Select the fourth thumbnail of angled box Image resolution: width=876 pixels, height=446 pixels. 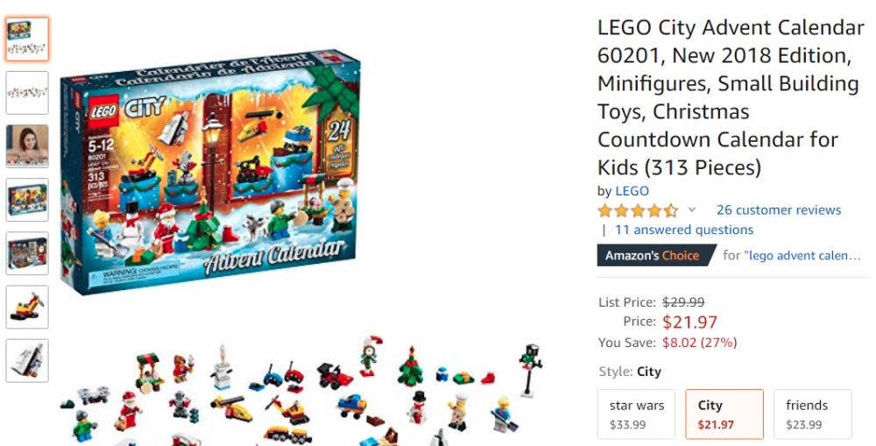27,200
